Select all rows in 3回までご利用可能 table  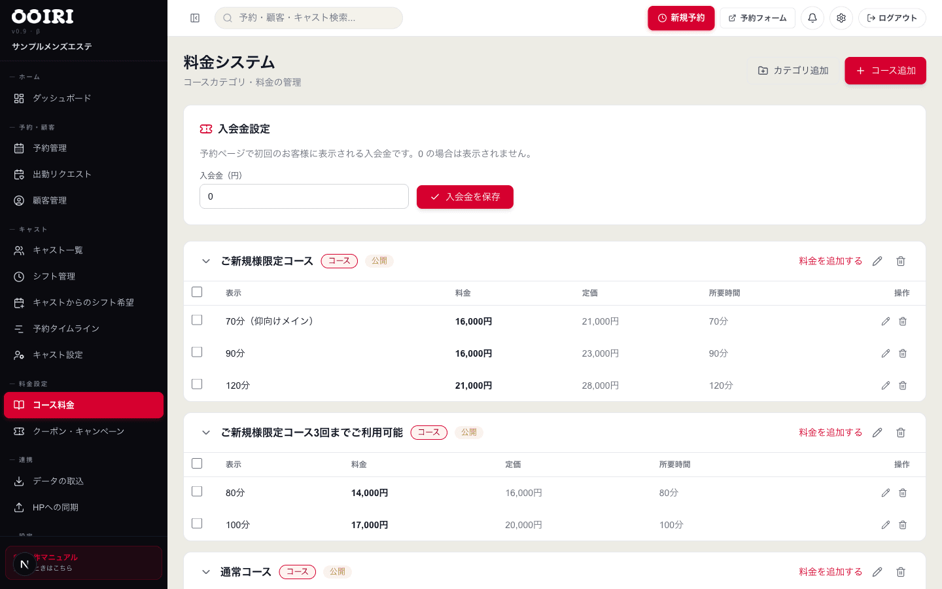point(197,463)
